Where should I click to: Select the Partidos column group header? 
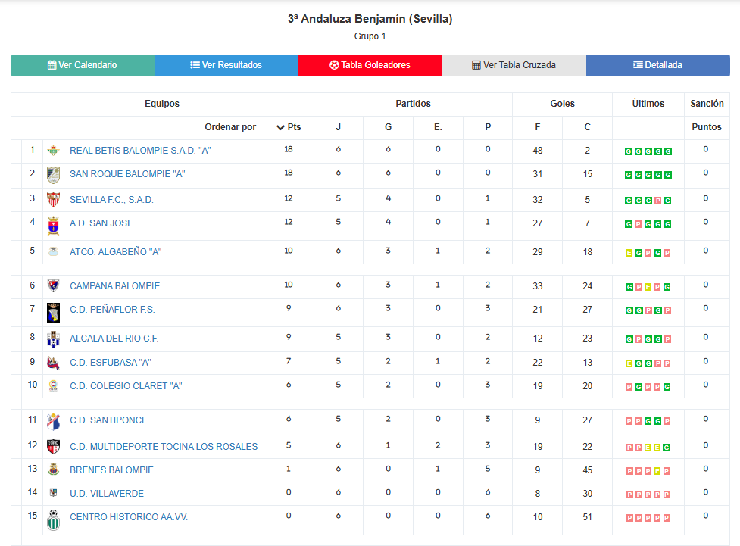tap(413, 104)
